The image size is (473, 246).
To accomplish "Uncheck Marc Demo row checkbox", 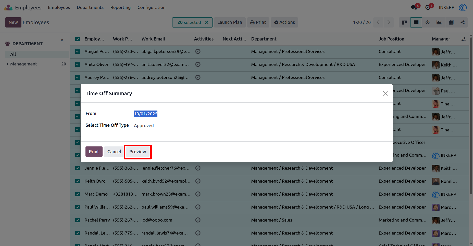I will 78,194.
